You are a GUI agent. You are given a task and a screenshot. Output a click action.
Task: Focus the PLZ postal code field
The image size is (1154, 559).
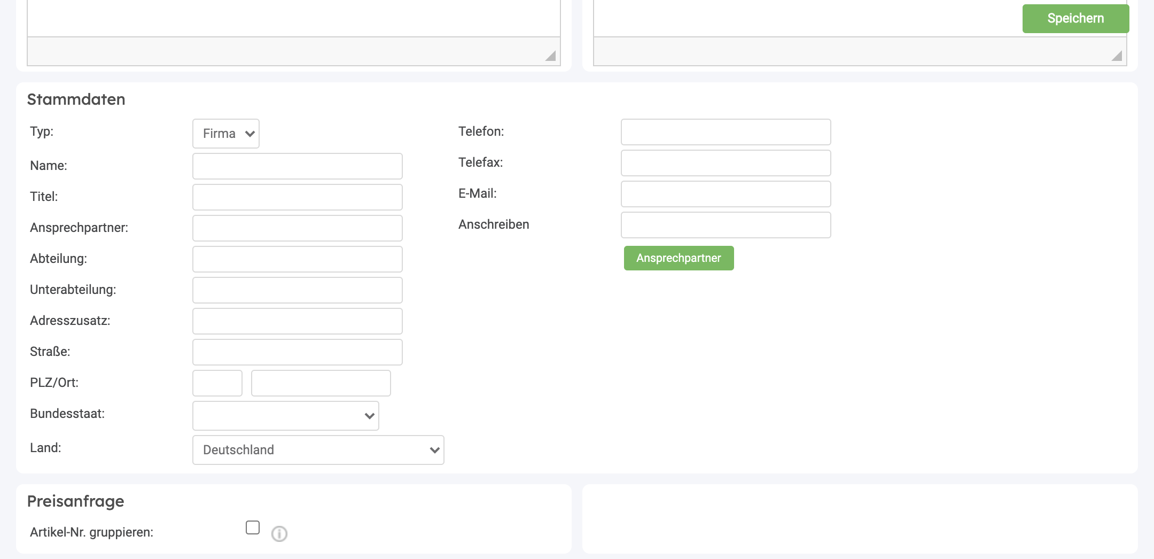pyautogui.click(x=217, y=383)
